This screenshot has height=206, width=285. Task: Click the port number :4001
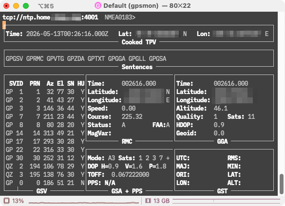pos(90,17)
